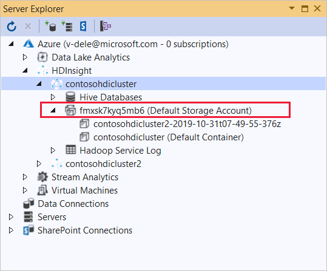
Task: Click the Services view toolbar icon
Action: tap(106, 26)
